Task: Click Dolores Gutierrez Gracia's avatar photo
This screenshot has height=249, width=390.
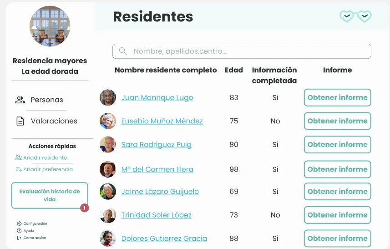Action: [x=108, y=239]
